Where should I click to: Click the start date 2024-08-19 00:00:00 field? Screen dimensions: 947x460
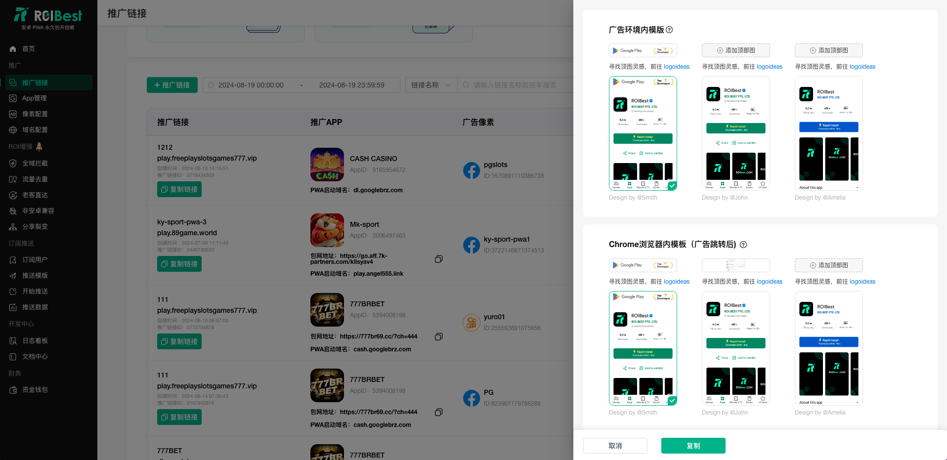tap(251, 85)
